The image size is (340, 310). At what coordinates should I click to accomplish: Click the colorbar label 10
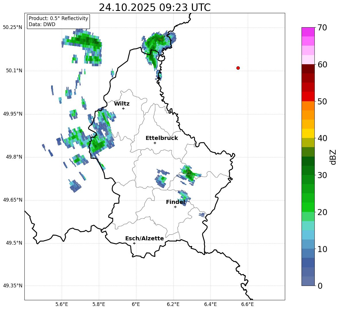click(x=322, y=249)
